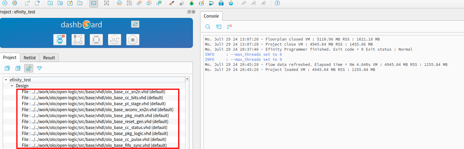Click the speed-gauge with arrows toolbar icon

coord(119,3)
